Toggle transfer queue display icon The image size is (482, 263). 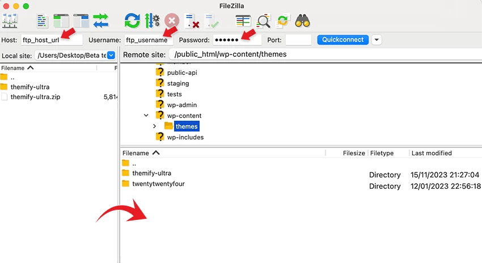101,21
